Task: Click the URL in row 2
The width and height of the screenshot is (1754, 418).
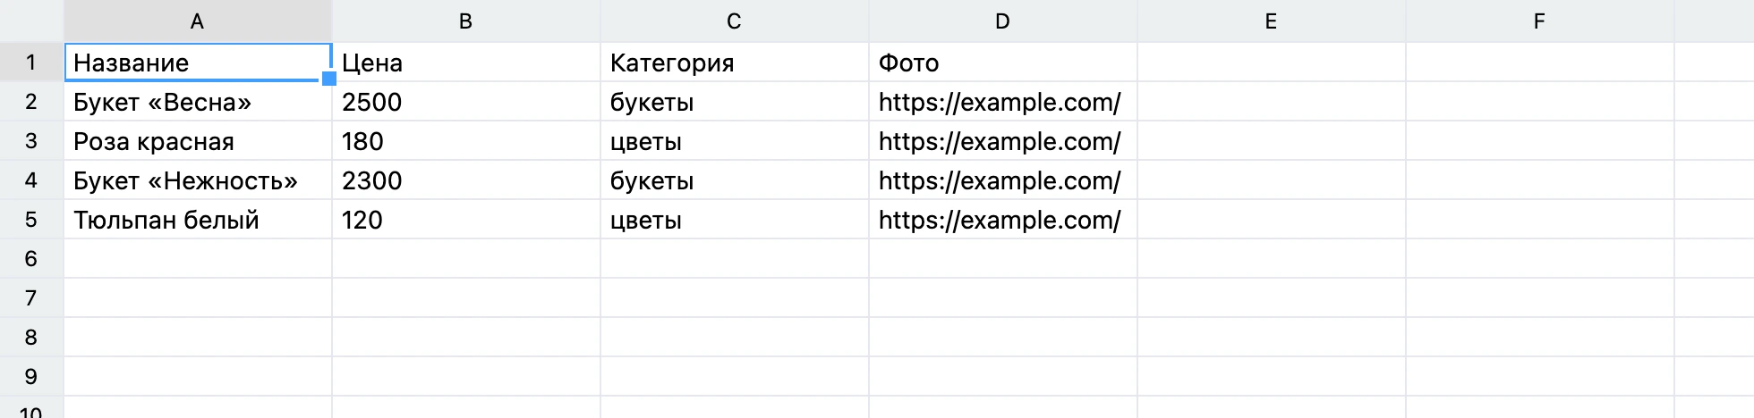Action: (x=1000, y=102)
